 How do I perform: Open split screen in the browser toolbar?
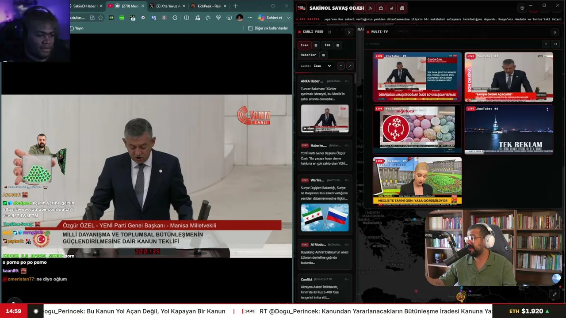click(x=187, y=18)
